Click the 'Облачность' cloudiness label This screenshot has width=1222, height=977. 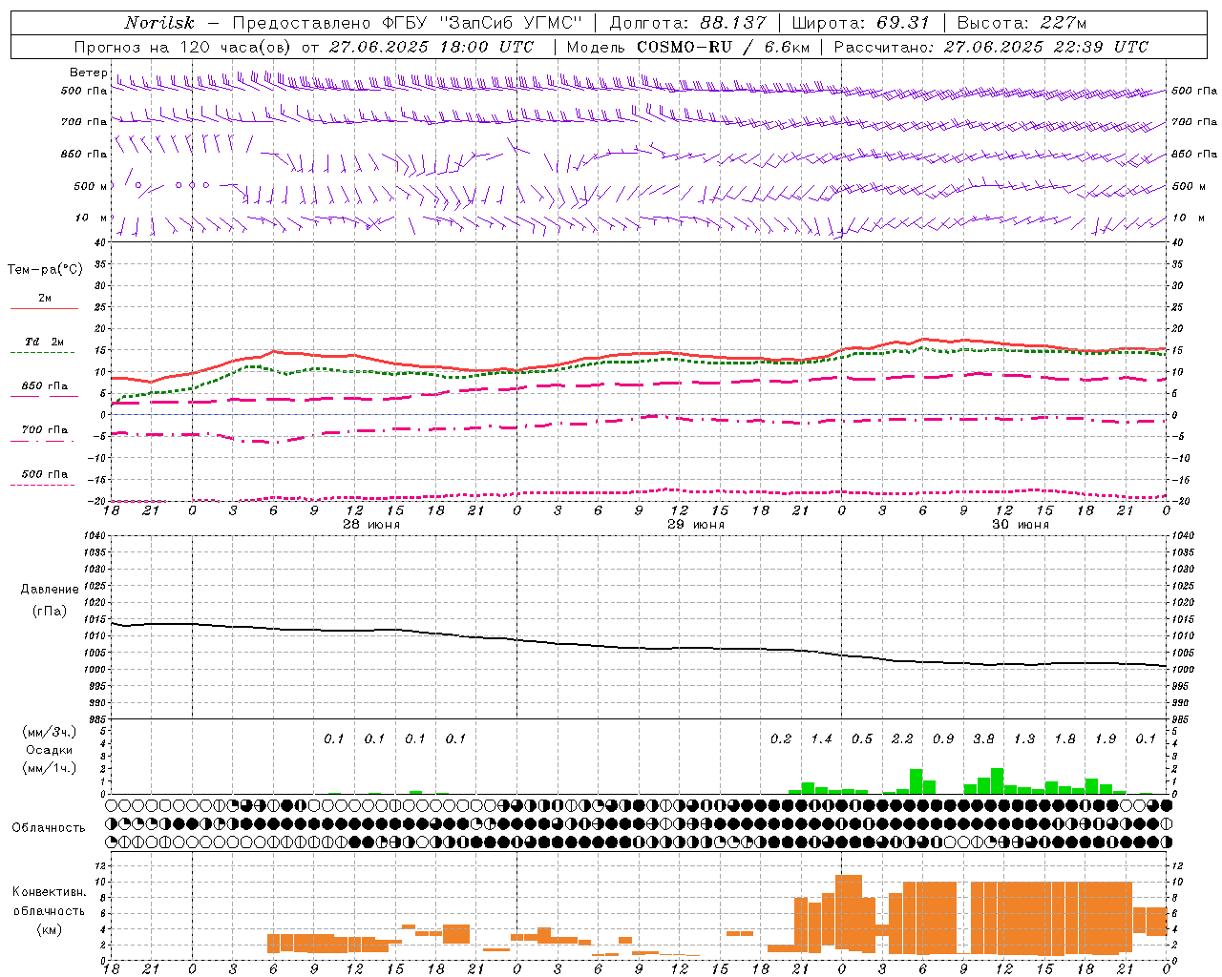pos(49,828)
